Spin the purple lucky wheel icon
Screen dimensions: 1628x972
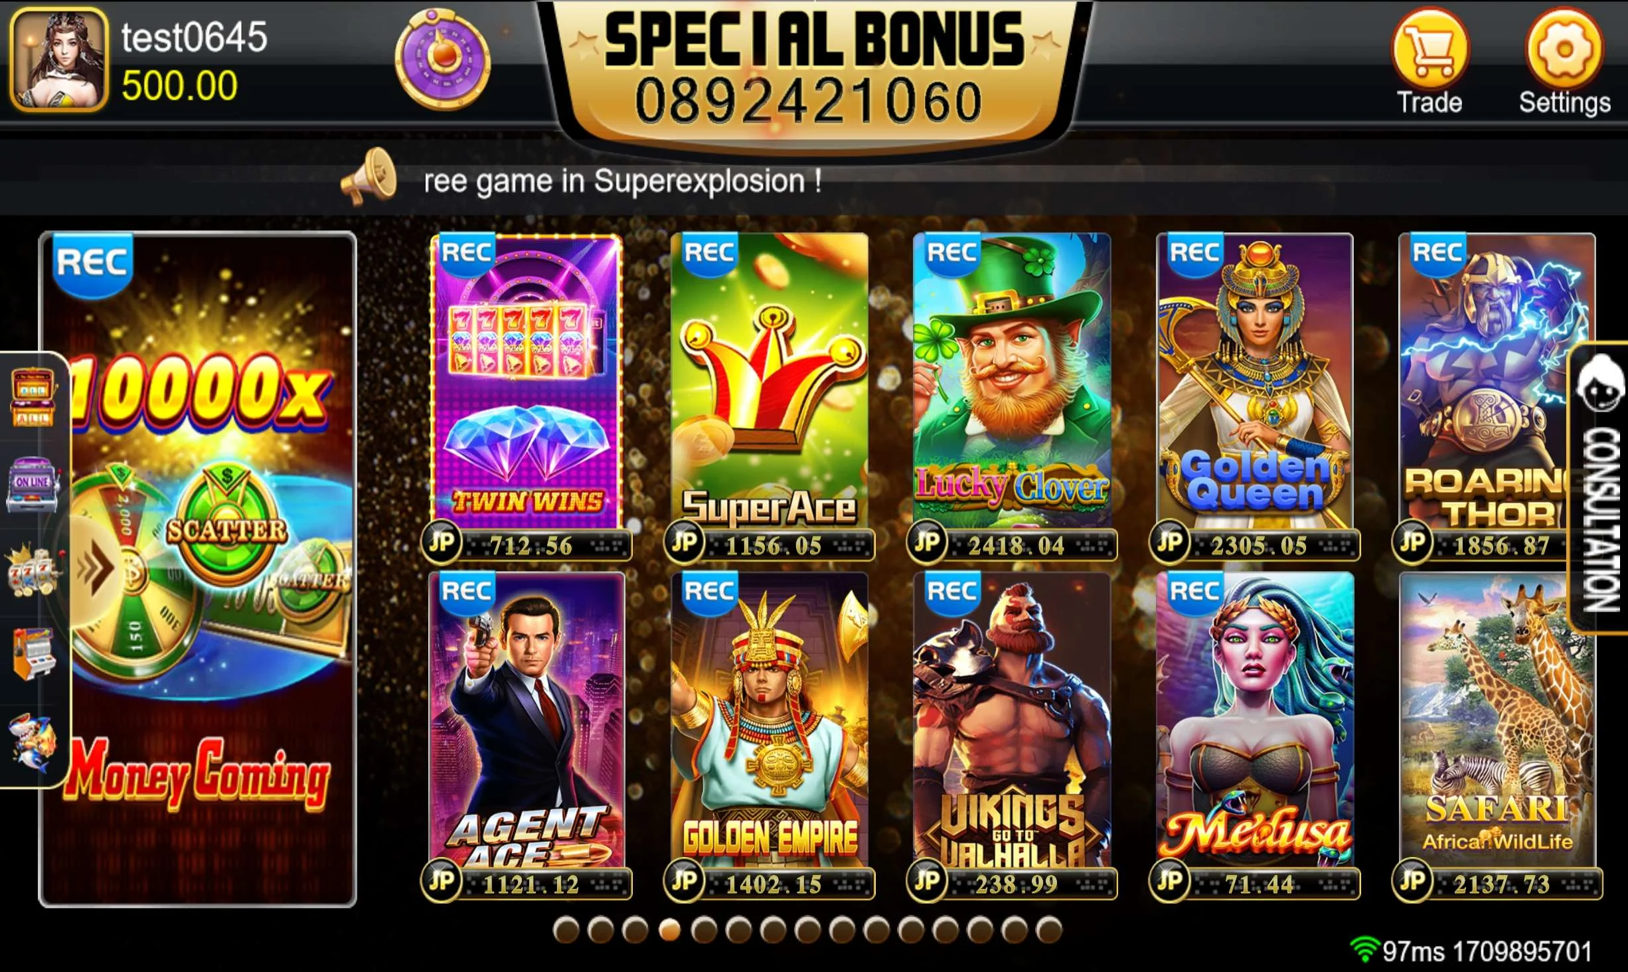(x=443, y=60)
